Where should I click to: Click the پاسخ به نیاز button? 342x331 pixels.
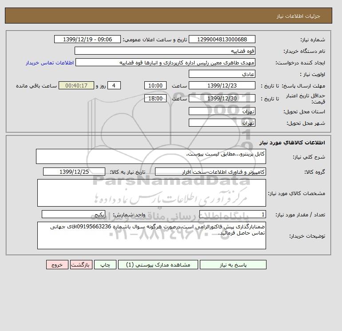click(233, 264)
